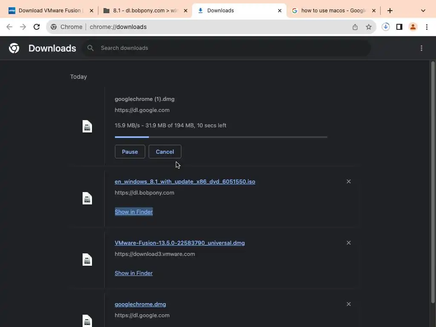Close the Downloads tab
Screen dimensions: 436x327
tap(280, 11)
